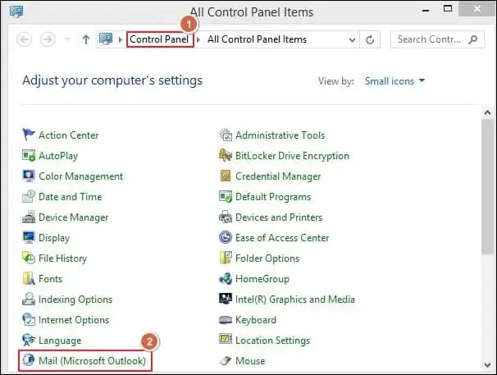Open the Action Center flag icon

pyautogui.click(x=30, y=135)
